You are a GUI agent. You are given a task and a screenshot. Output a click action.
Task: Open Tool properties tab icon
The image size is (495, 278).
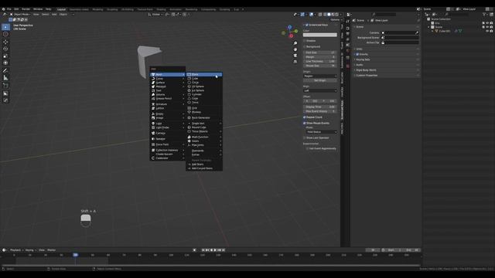[348, 22]
